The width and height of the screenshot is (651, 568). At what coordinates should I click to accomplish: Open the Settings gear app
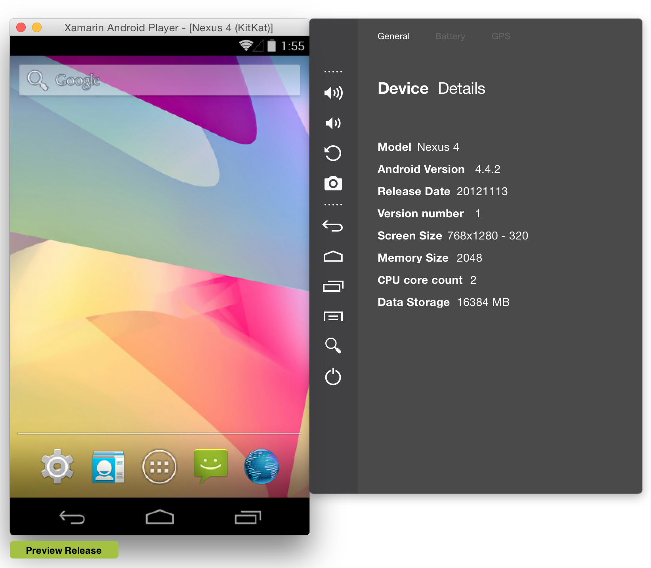point(57,467)
